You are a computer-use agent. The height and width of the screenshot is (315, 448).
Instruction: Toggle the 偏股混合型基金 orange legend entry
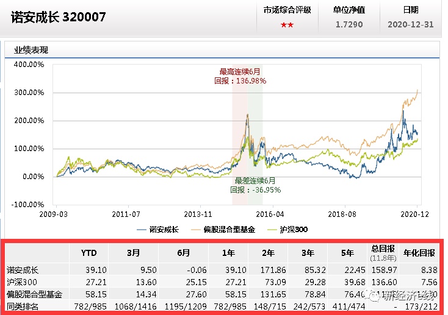223,230
